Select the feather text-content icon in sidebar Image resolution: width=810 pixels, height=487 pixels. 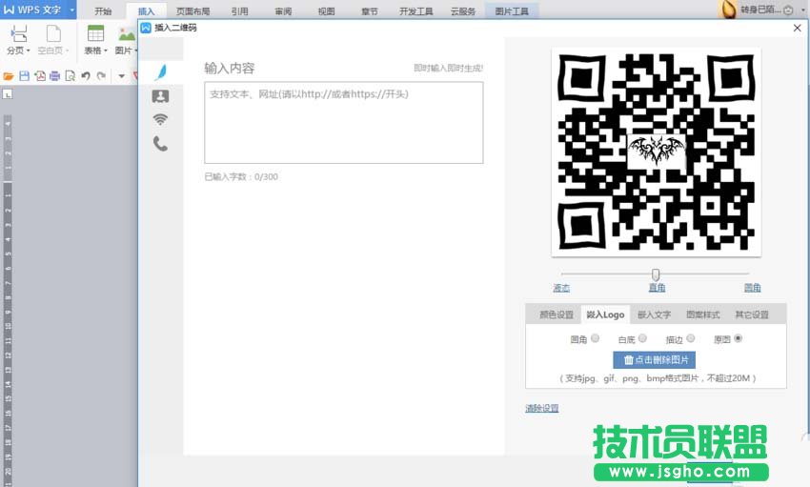161,71
